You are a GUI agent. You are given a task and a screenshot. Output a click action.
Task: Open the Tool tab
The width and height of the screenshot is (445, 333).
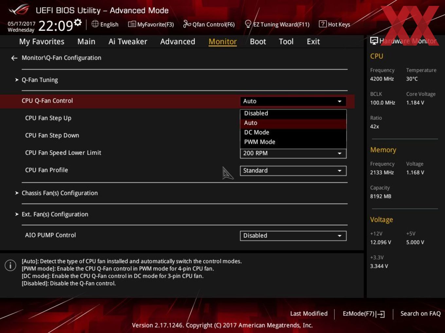pyautogui.click(x=286, y=41)
